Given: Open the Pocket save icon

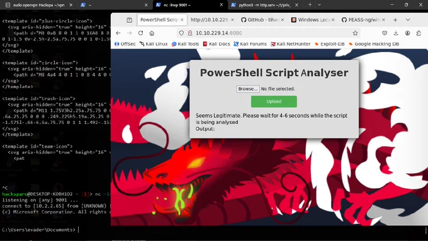Looking at the screenshot, I should pyautogui.click(x=385, y=33).
